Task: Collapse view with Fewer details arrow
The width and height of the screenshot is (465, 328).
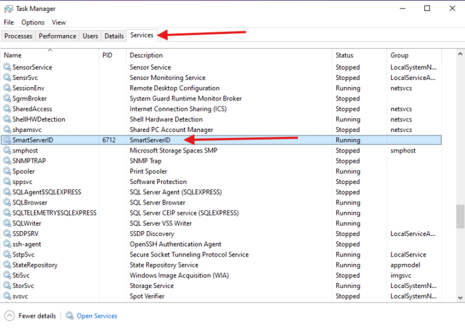Action: [10, 316]
